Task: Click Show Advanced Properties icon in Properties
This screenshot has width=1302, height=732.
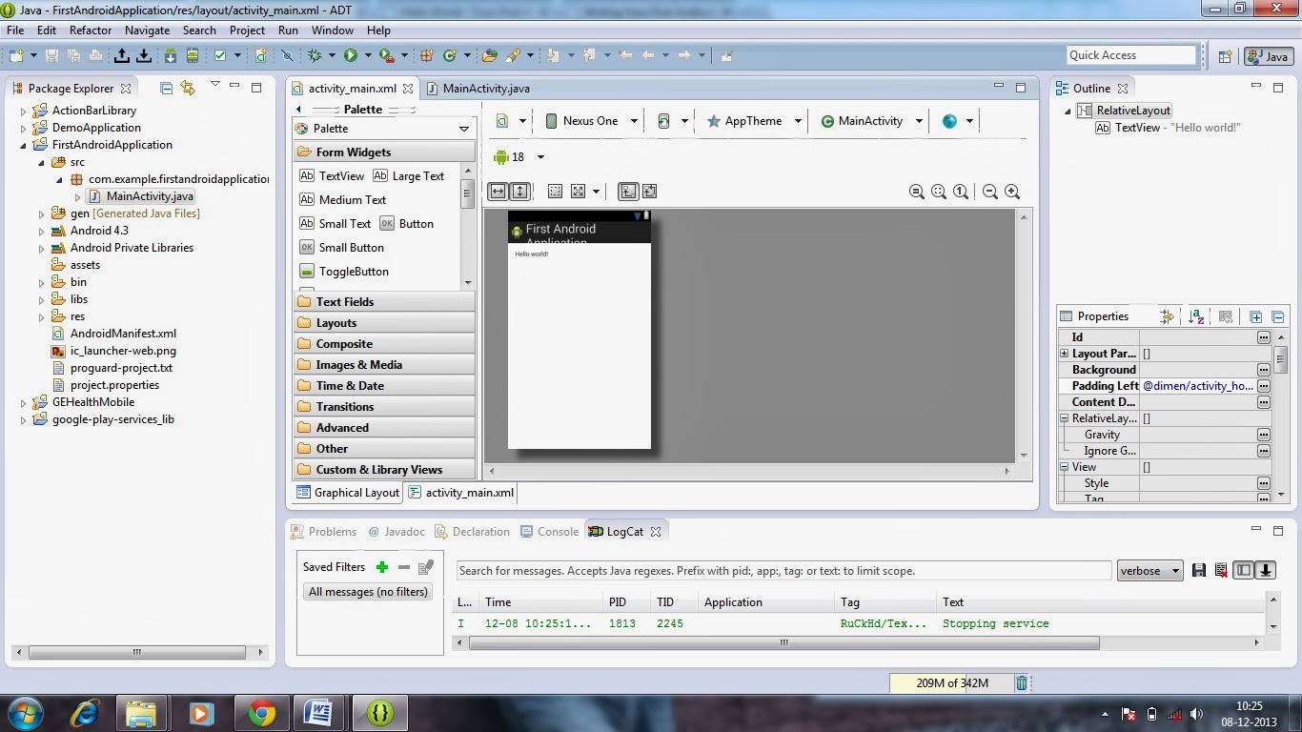Action: 1168,316
